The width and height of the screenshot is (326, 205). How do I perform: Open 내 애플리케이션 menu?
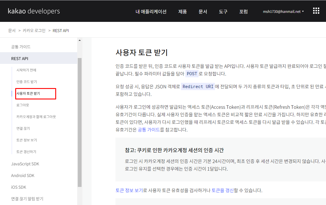pos(151,12)
